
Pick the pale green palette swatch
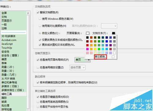click(x=99, y=53)
